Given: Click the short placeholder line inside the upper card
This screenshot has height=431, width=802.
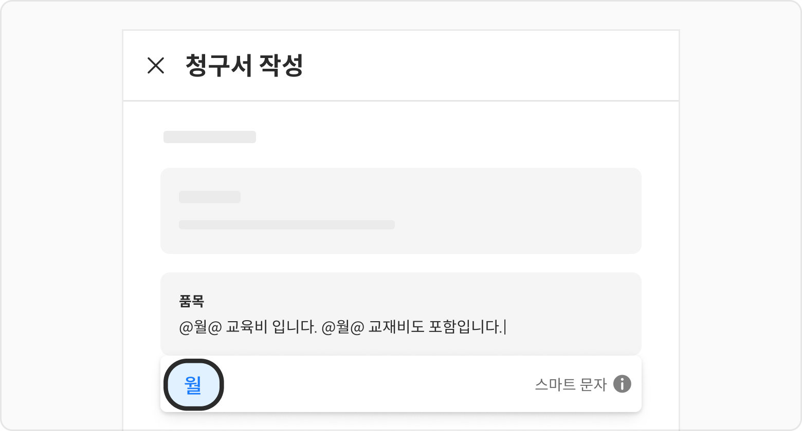Looking at the screenshot, I should pos(210,197).
